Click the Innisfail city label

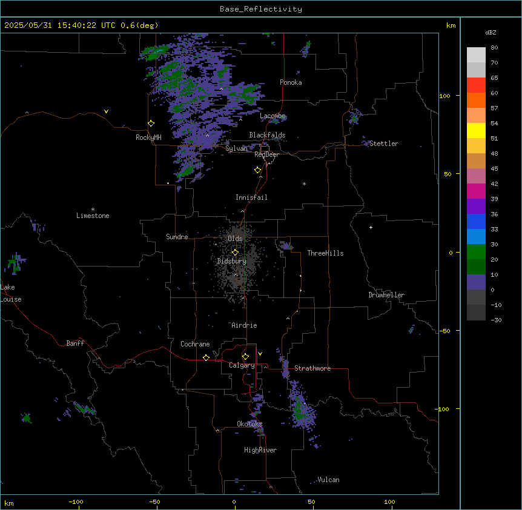tap(251, 197)
